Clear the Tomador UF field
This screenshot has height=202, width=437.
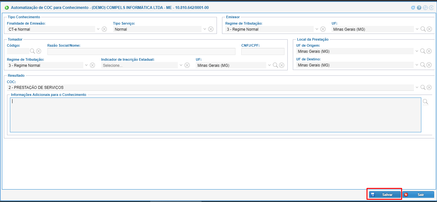point(281,65)
